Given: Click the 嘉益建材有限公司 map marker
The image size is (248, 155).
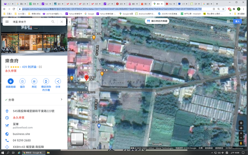Looking at the screenshot, I should (x=86, y=88).
